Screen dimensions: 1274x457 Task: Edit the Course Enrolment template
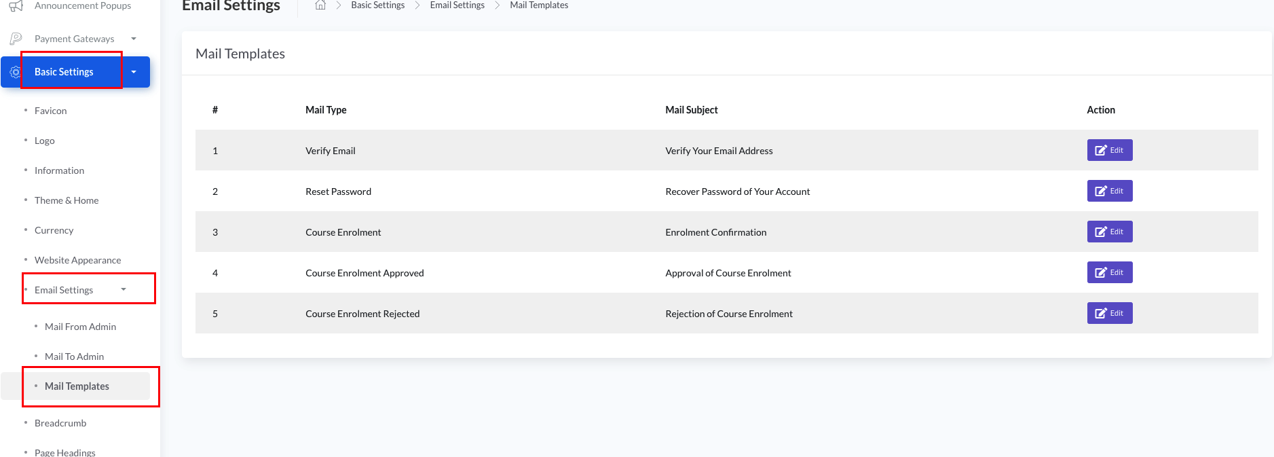tap(1109, 232)
